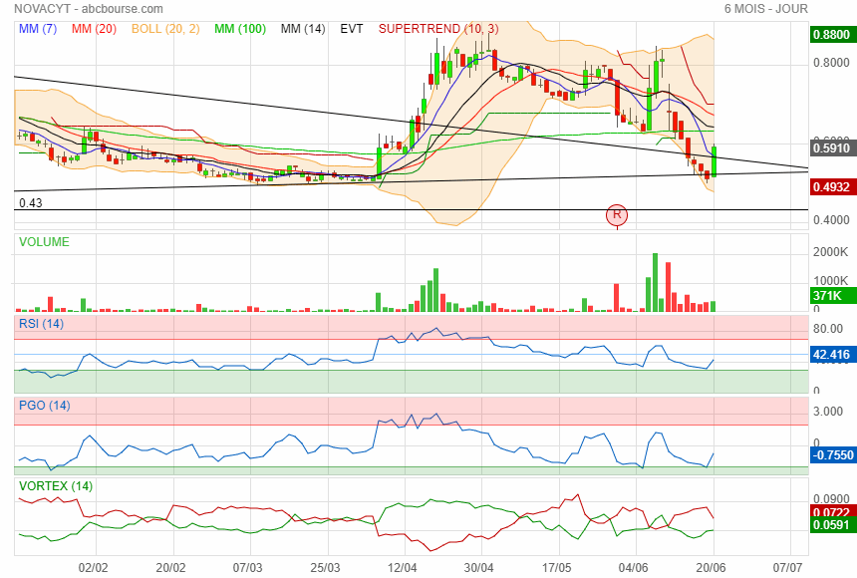Click the PGO (14) indicator label

[x=45, y=406]
